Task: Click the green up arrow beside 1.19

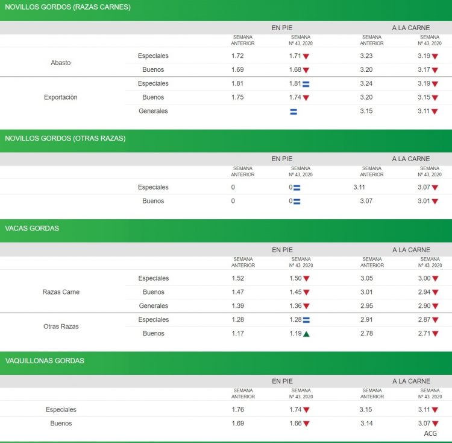Action: pyautogui.click(x=306, y=334)
